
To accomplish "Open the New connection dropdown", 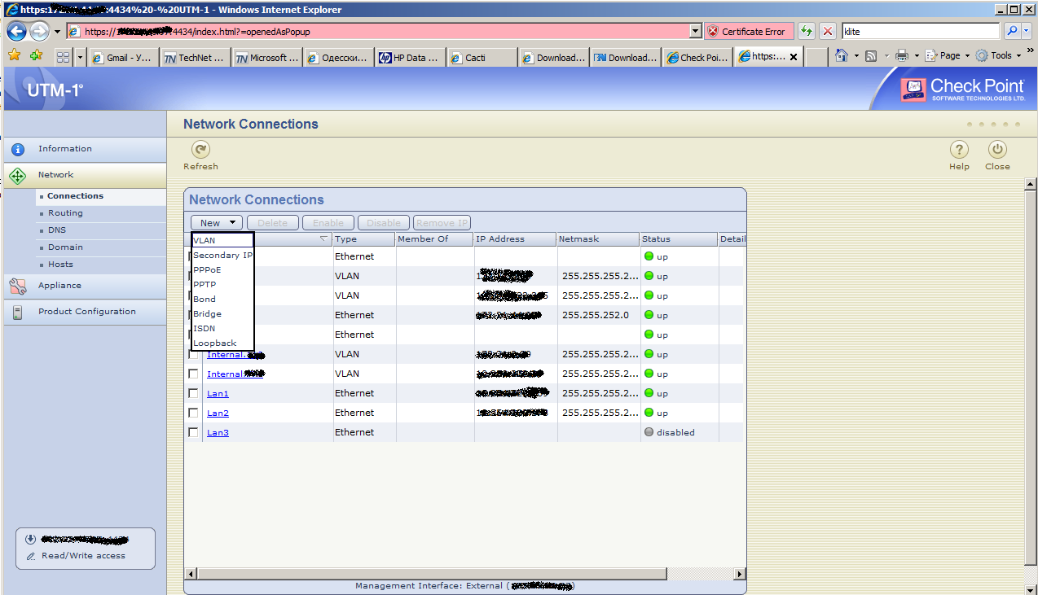I will [x=217, y=222].
